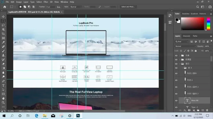
Task: Hide the Micro HD text layer
Action: pos(176,101)
